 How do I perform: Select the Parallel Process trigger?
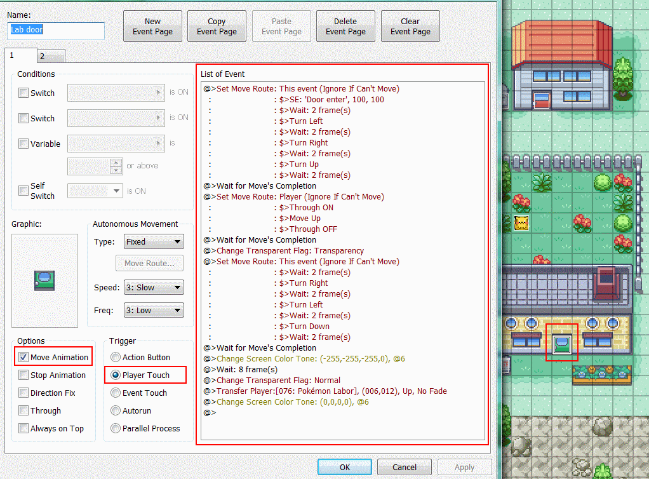(x=116, y=428)
